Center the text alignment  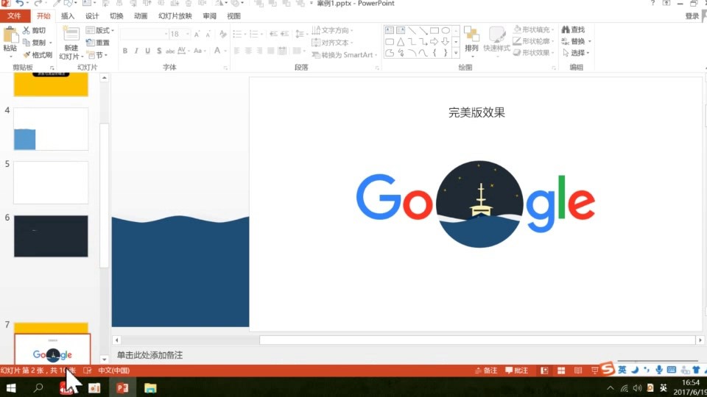tap(248, 51)
